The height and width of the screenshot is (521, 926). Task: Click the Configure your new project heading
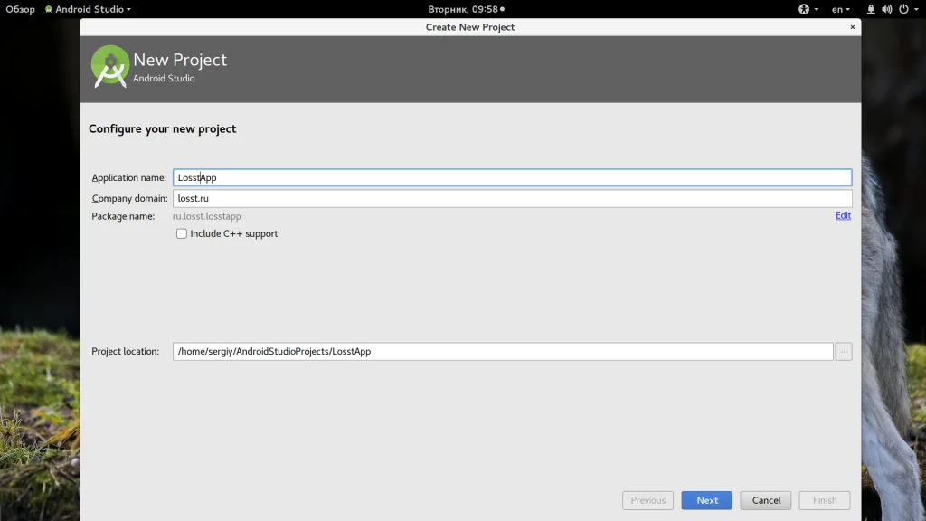(163, 128)
